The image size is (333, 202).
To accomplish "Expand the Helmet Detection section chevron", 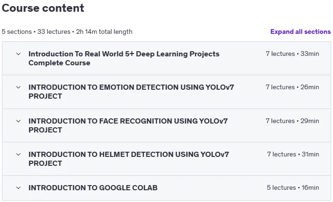I will coord(18,154).
